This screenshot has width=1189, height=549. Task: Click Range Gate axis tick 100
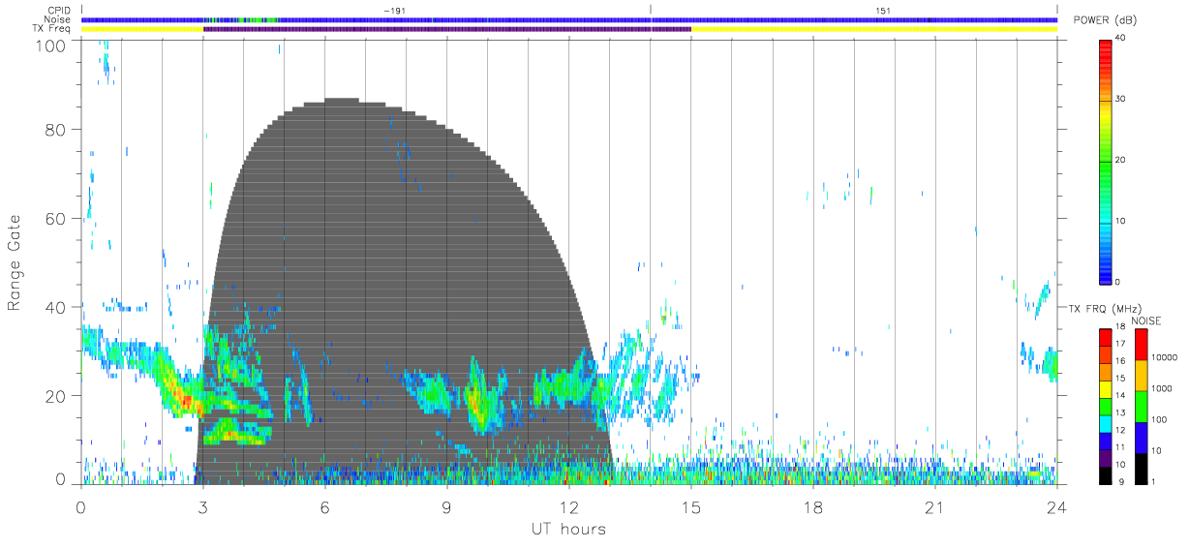[52, 46]
